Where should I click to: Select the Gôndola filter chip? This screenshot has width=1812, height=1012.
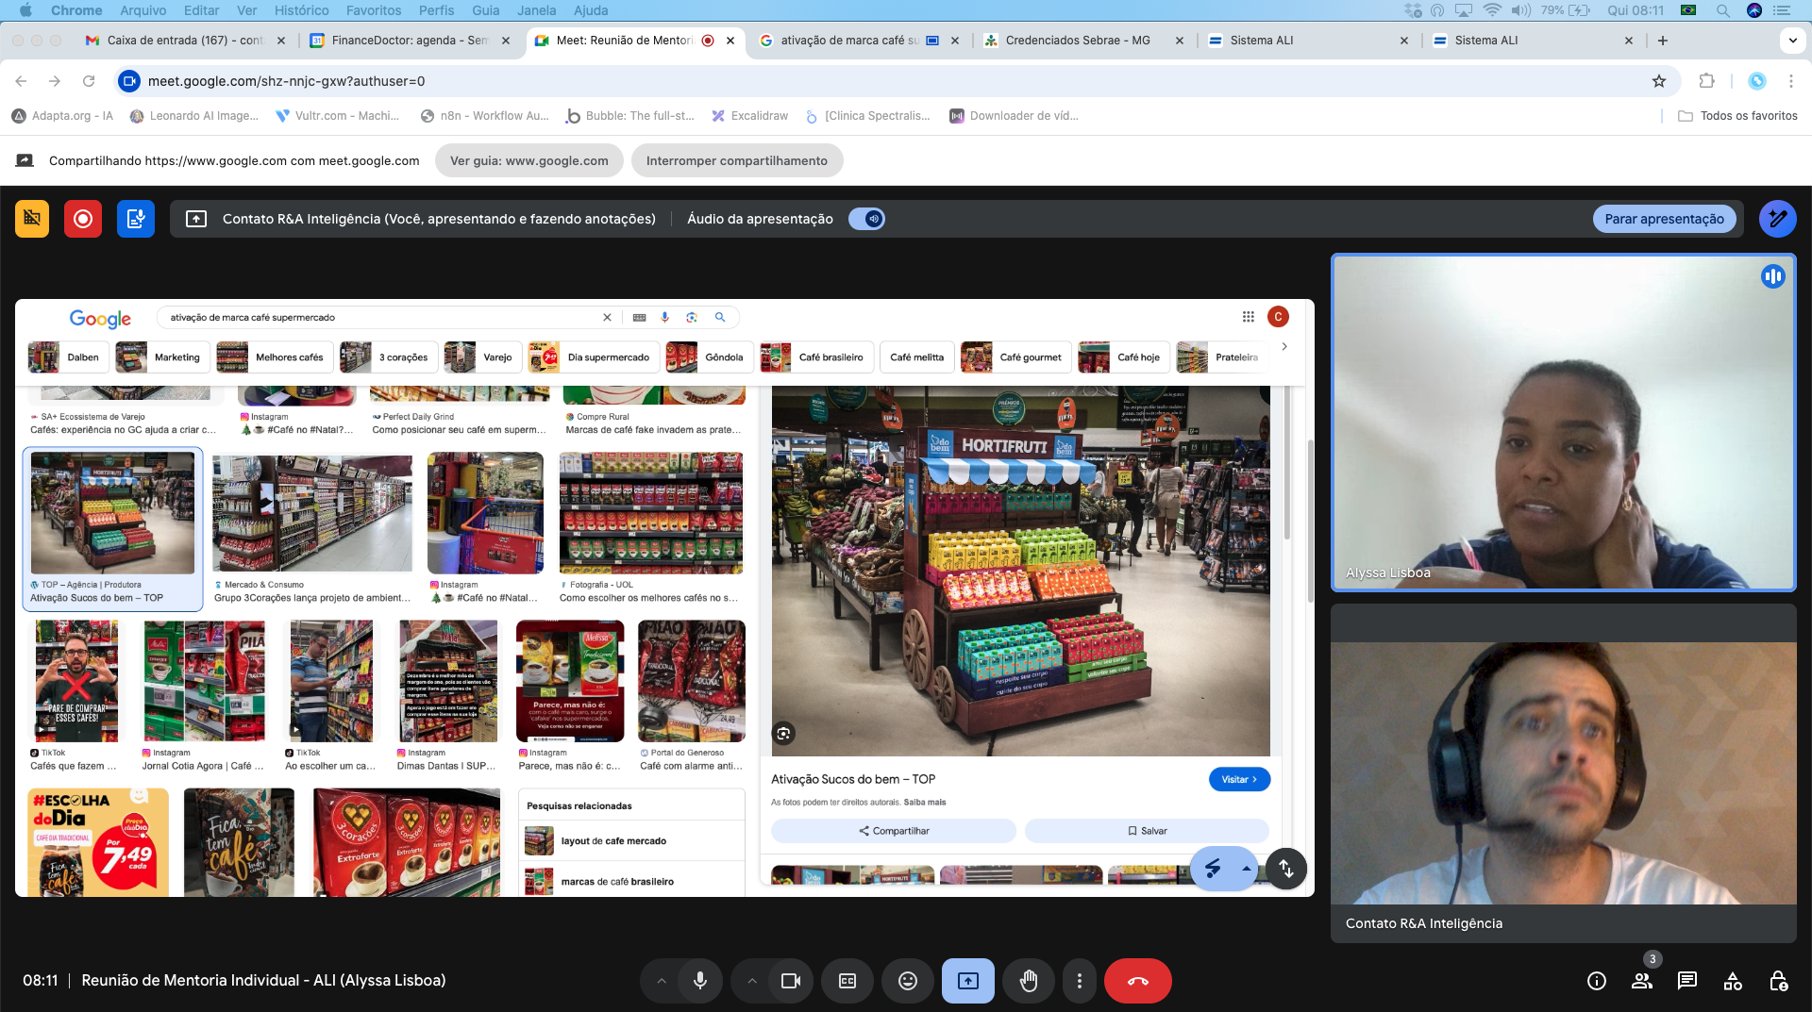pos(710,357)
